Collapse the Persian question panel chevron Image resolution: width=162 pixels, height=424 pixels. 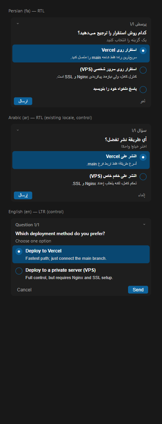coord(18,24)
